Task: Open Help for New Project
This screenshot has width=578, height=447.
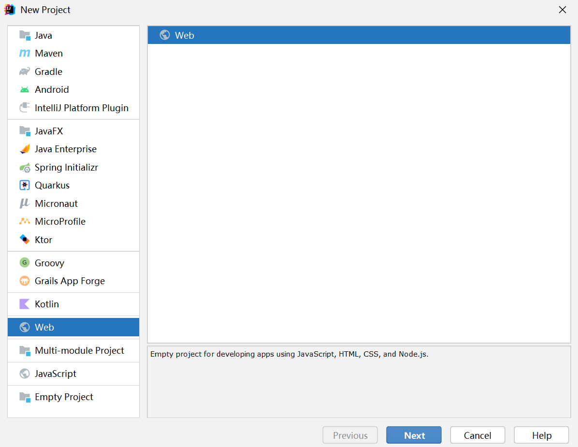Action: point(541,435)
